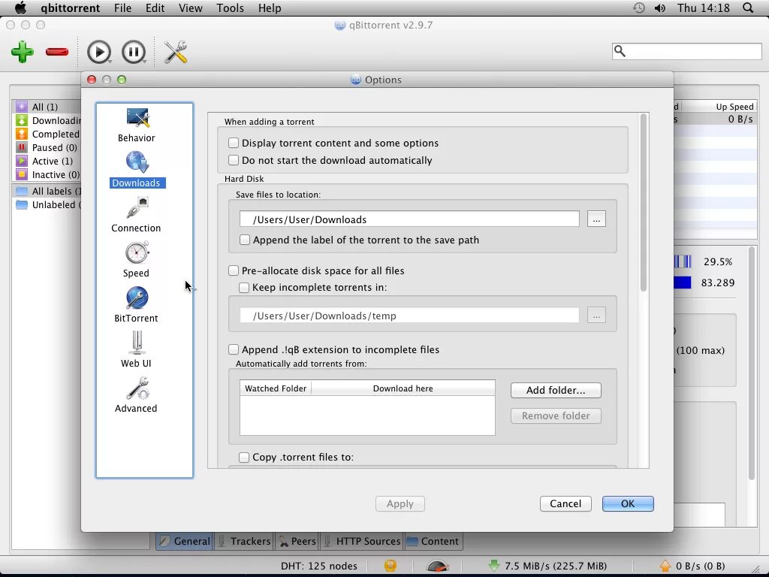Browse for save files location with ... button
769x577 pixels.
[596, 219]
